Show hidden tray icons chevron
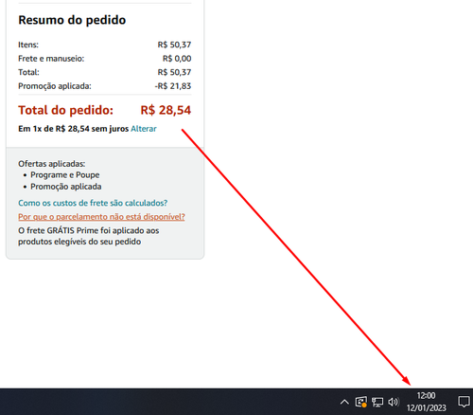This screenshot has width=473, height=415. tap(344, 402)
